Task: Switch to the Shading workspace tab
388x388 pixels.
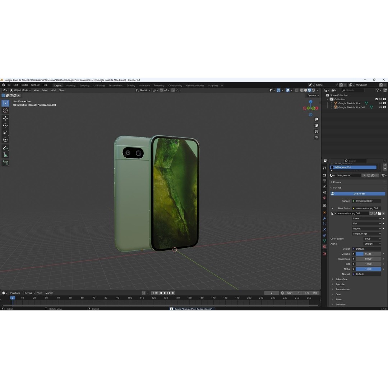Action: tap(131, 86)
